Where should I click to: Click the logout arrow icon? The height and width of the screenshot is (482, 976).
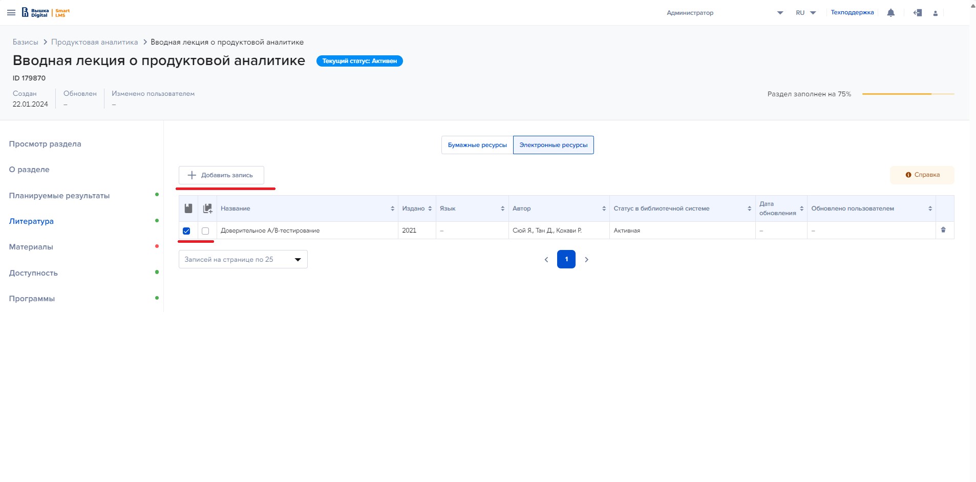pos(917,13)
